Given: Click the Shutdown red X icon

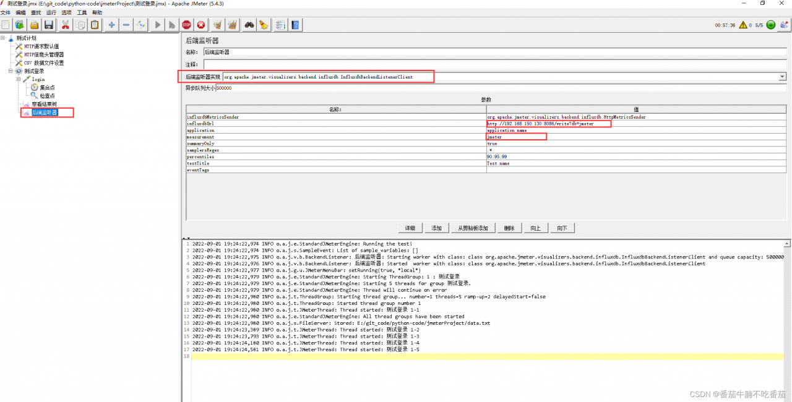Looking at the screenshot, I should [201, 25].
